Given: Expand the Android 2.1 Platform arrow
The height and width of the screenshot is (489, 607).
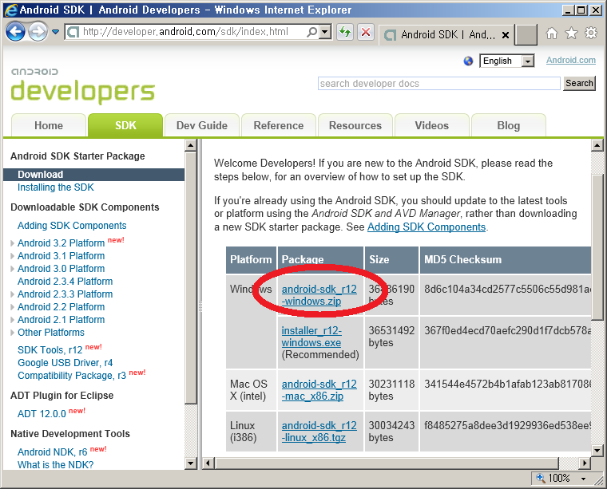Looking at the screenshot, I should [x=13, y=320].
